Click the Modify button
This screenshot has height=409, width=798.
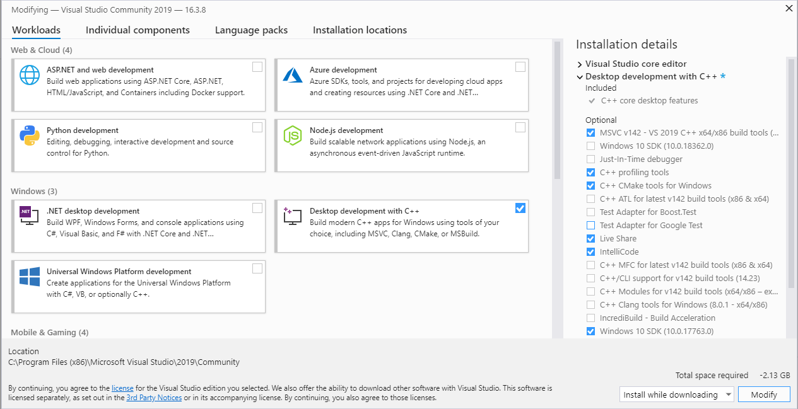coord(764,395)
